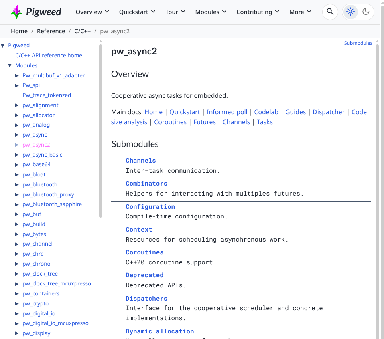Open the Dynamic allocation submodule link
Viewport: 384px width, 339px height.
(160, 331)
